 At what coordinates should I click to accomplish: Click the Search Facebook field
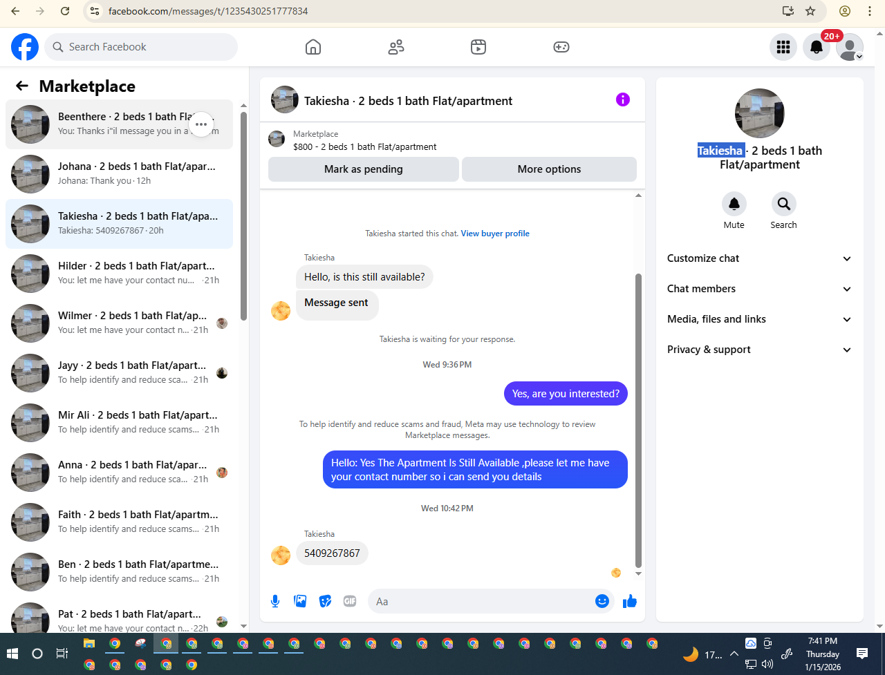point(141,47)
